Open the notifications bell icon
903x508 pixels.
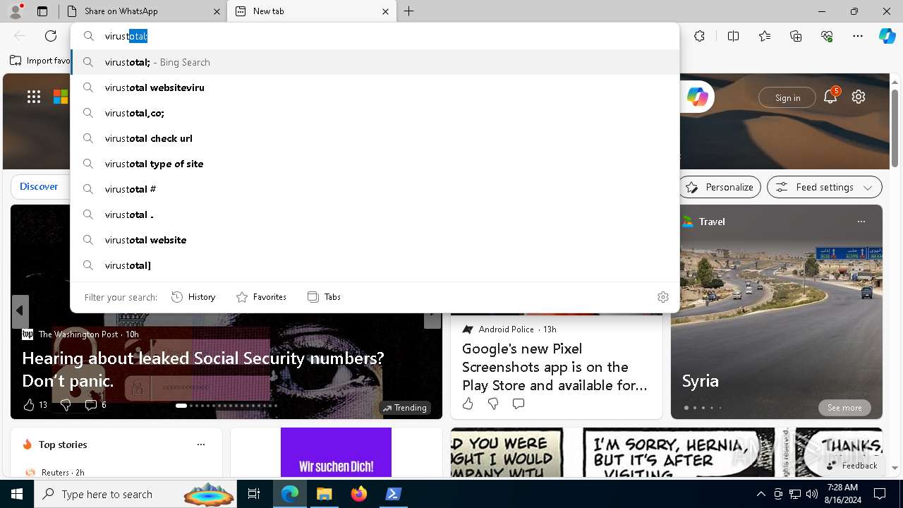(830, 97)
